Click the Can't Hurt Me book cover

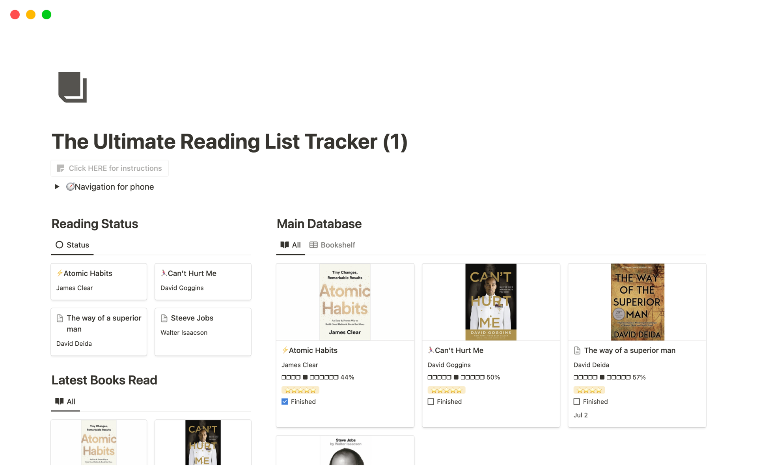click(x=490, y=302)
